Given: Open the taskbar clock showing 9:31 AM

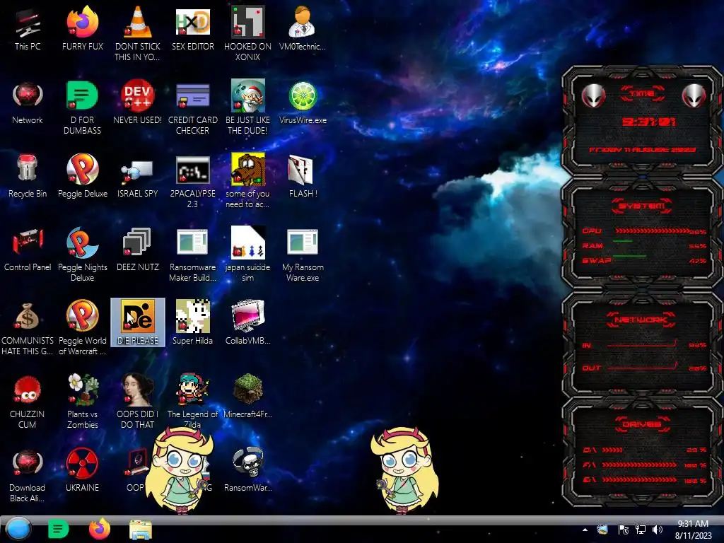Looking at the screenshot, I should click(693, 530).
